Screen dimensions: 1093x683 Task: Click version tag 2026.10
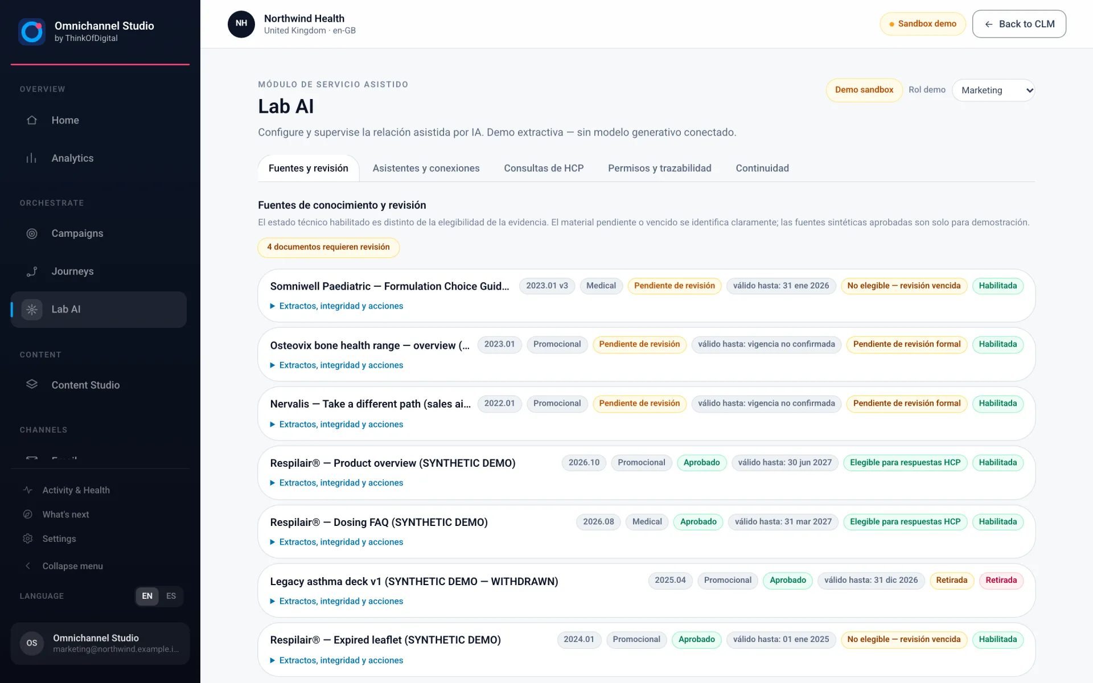click(584, 463)
